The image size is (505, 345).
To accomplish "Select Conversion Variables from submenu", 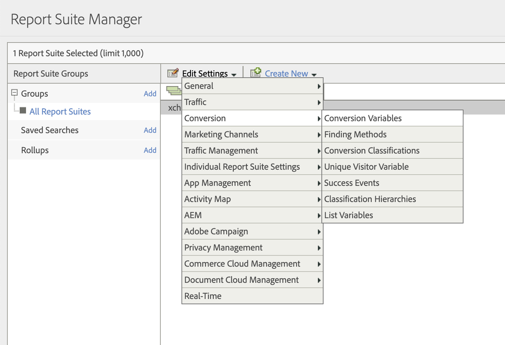I will (x=363, y=118).
